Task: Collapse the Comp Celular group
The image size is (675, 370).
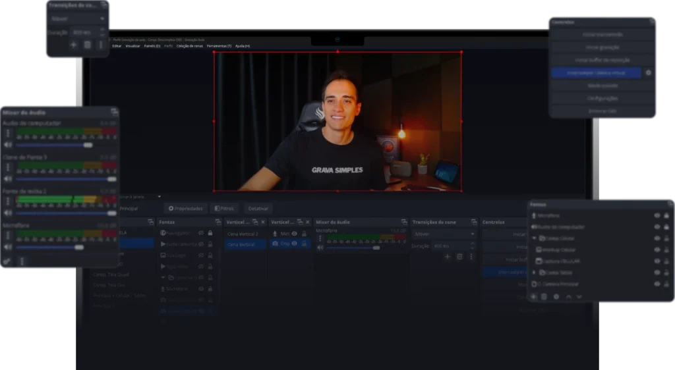Action: 534,238
